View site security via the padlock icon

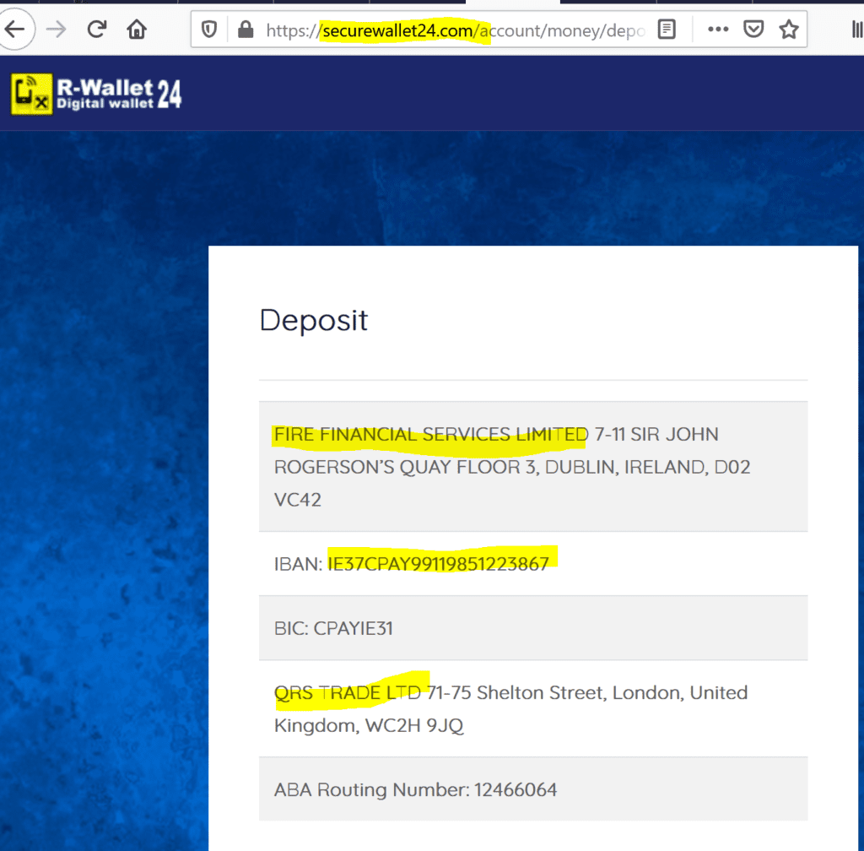coord(245,29)
